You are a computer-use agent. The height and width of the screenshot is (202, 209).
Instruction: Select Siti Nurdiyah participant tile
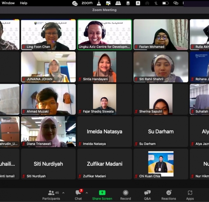(48, 164)
